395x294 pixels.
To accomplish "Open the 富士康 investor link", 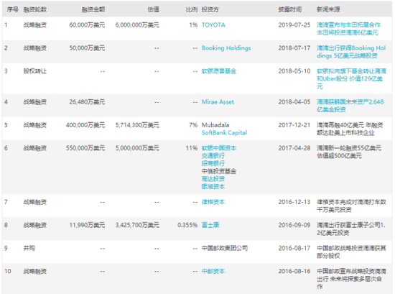I will [x=210, y=225].
